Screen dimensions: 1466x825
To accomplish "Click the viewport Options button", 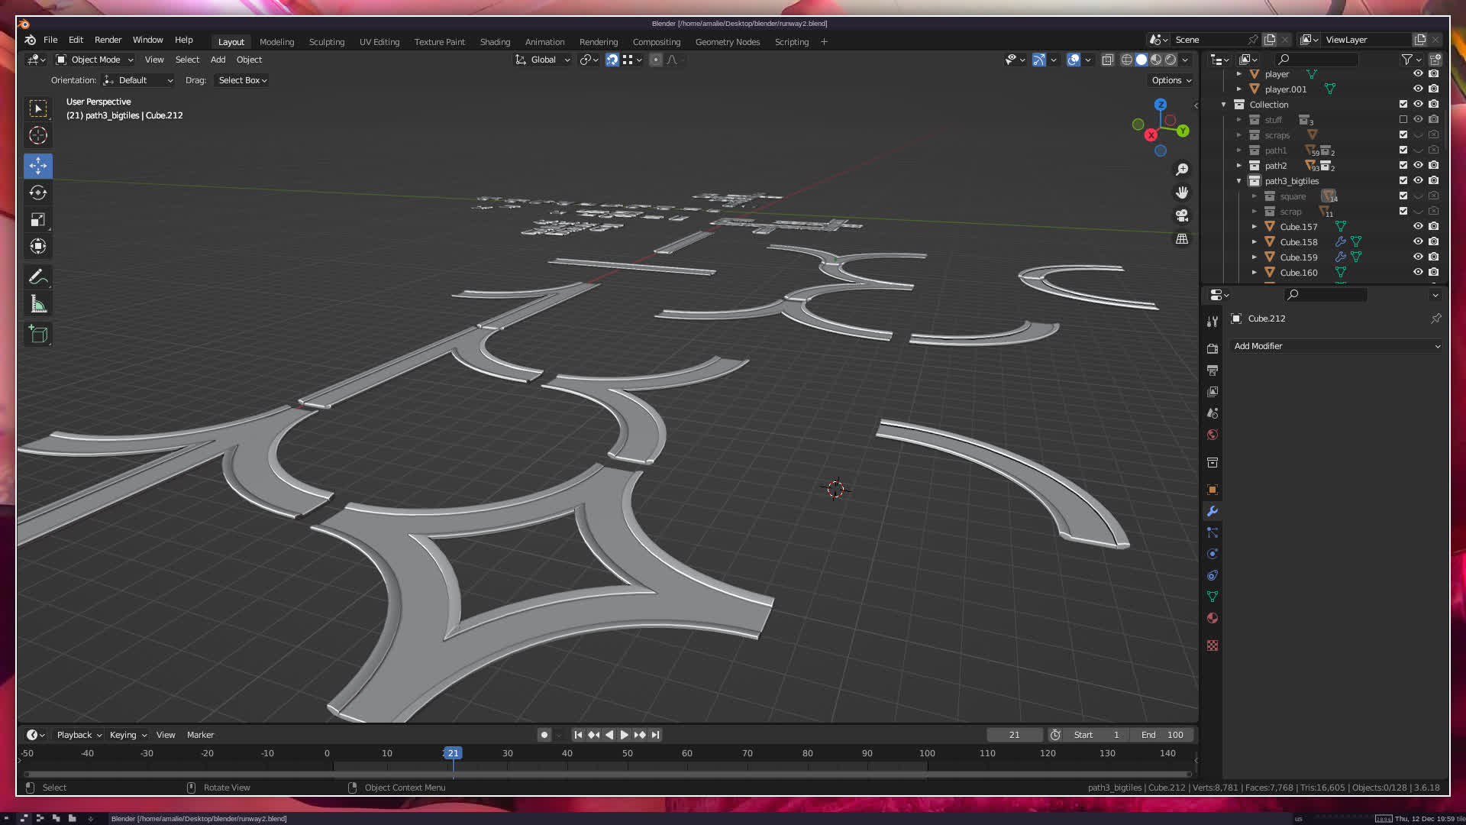I will click(1171, 80).
